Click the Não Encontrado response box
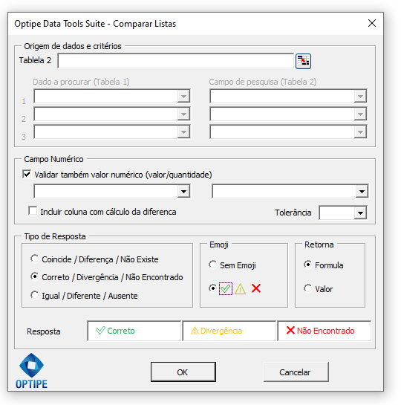 325,331
